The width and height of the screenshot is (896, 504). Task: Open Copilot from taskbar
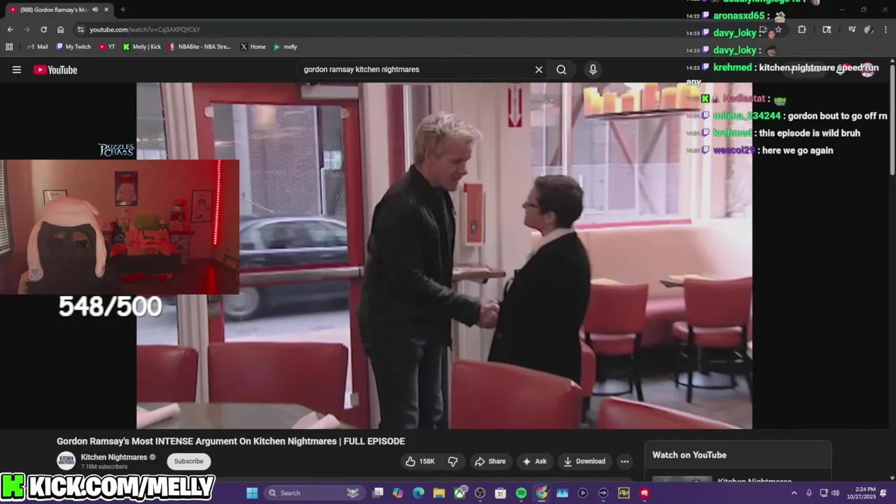click(398, 493)
